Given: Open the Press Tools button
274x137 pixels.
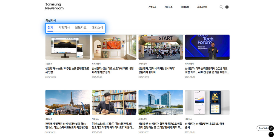Looking at the screenshot, I should pos(265,128).
